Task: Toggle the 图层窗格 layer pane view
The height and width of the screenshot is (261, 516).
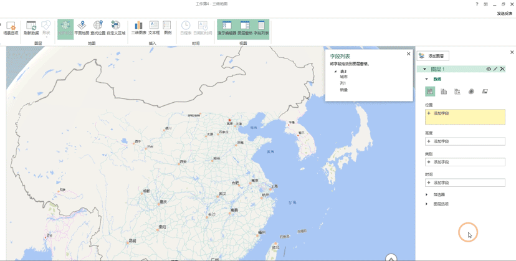Action: (x=245, y=28)
